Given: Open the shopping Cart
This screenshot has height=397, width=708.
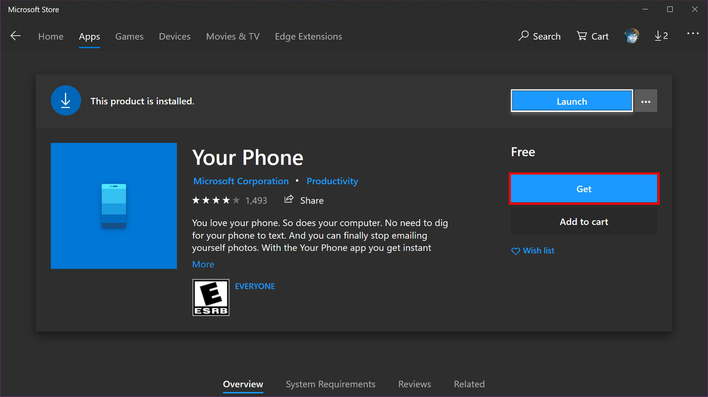Looking at the screenshot, I should tap(593, 36).
